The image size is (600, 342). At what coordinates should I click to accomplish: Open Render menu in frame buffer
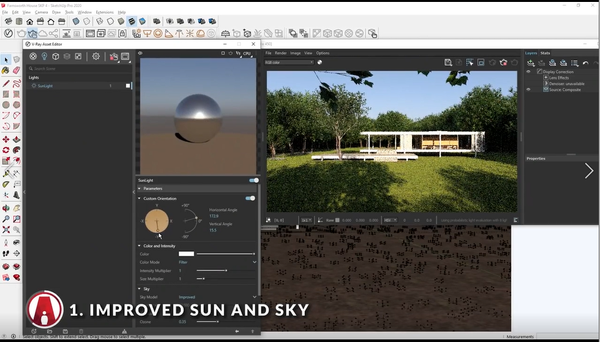[280, 53]
